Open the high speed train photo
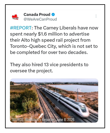This screenshot has width=110, height=133. 54,101
